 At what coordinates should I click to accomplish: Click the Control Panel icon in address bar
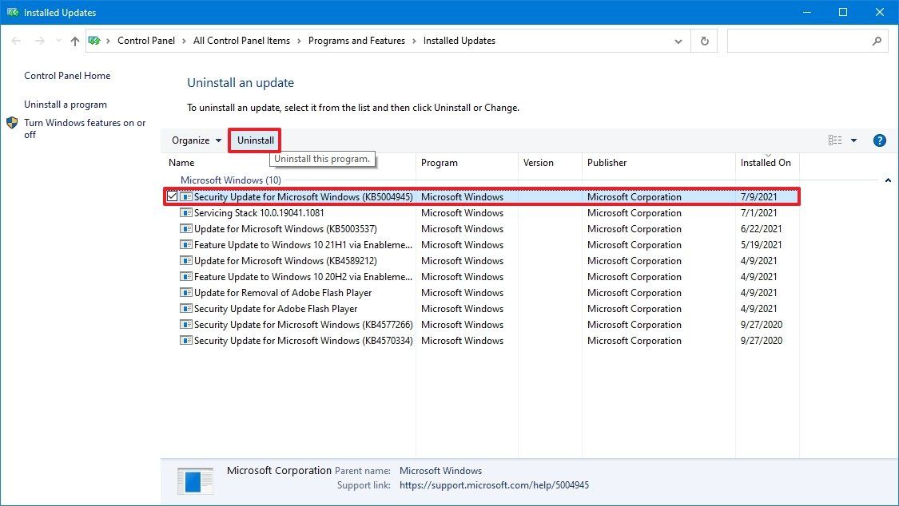pos(94,41)
